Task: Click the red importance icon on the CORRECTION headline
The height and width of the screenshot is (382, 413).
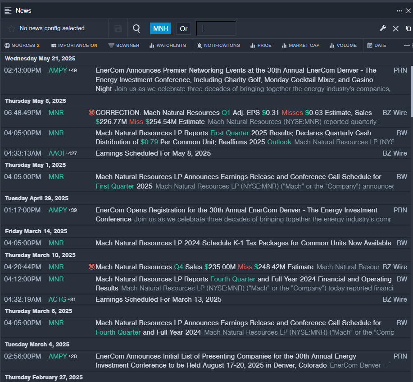Action: pyautogui.click(x=91, y=113)
